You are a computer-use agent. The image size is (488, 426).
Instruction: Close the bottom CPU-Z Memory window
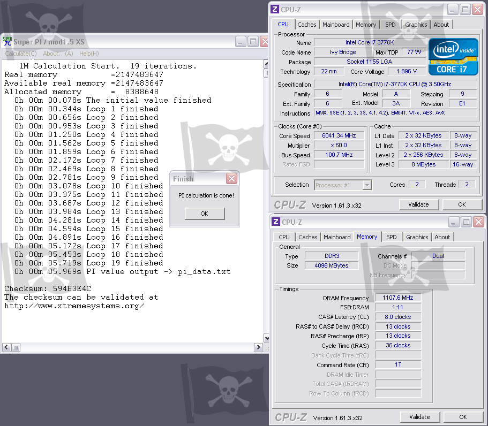479,222
